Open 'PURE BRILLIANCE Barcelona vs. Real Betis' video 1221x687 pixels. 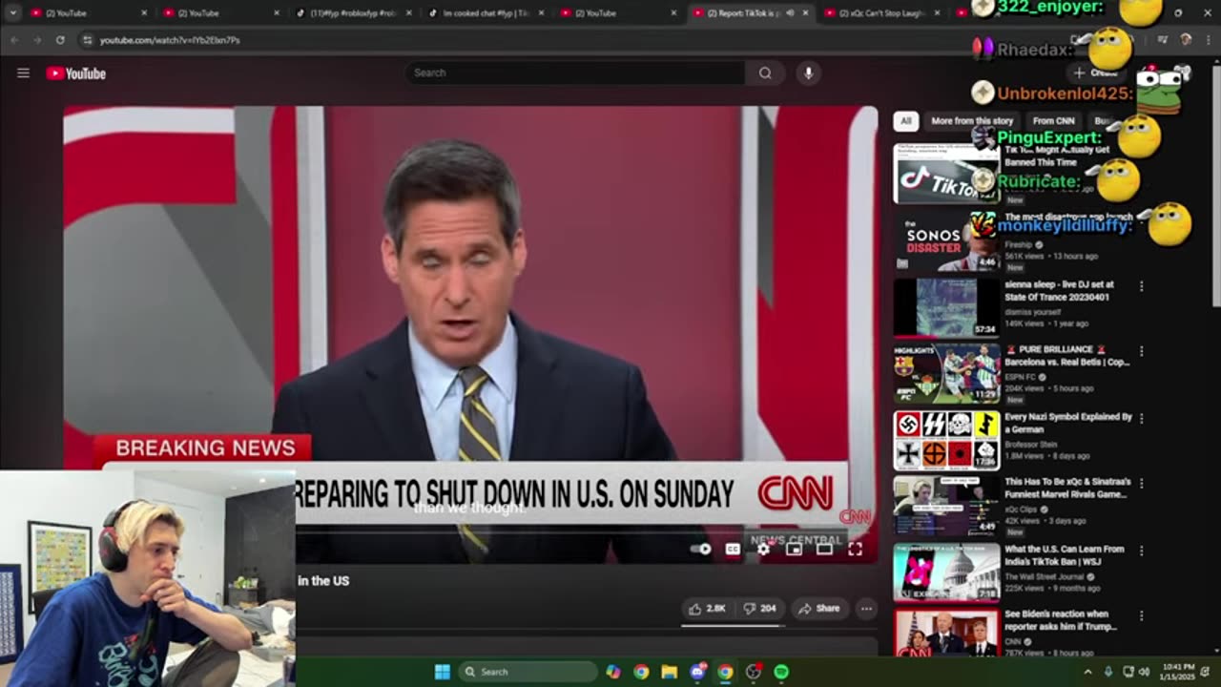click(1067, 356)
